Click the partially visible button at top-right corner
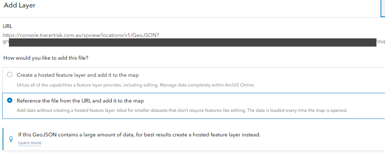The image size is (385, 158). (x=383, y=8)
